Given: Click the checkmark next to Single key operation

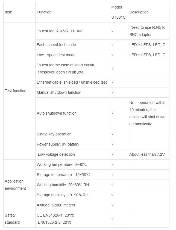Looking at the screenshot, I should pos(113,134).
